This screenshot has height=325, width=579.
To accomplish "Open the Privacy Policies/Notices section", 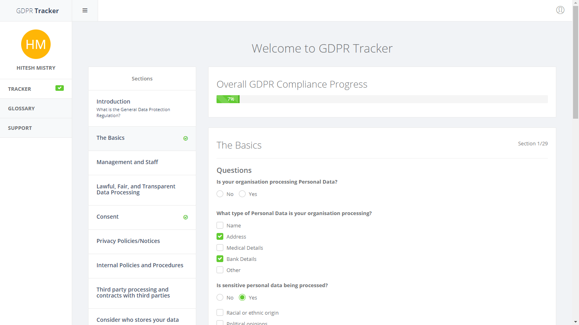I will pos(128,241).
